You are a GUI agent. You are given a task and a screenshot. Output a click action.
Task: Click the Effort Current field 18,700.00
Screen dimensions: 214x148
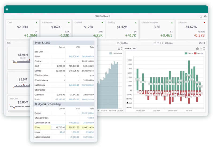58,127
